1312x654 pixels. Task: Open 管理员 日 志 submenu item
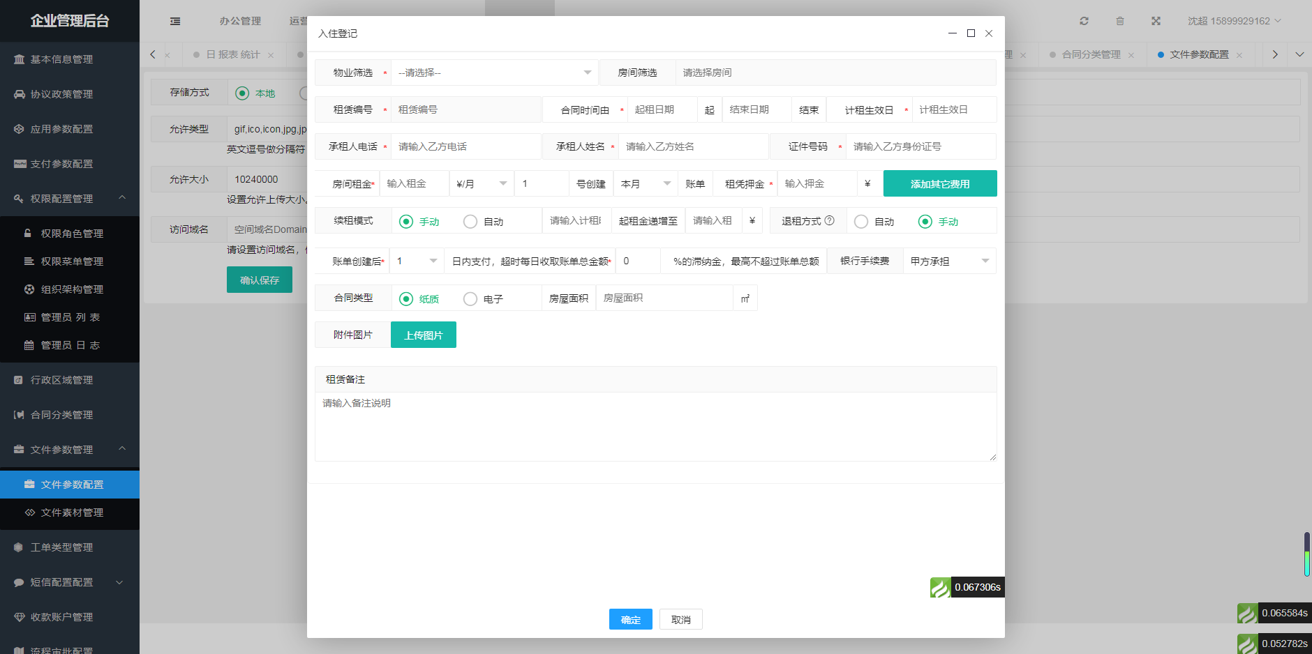70,345
